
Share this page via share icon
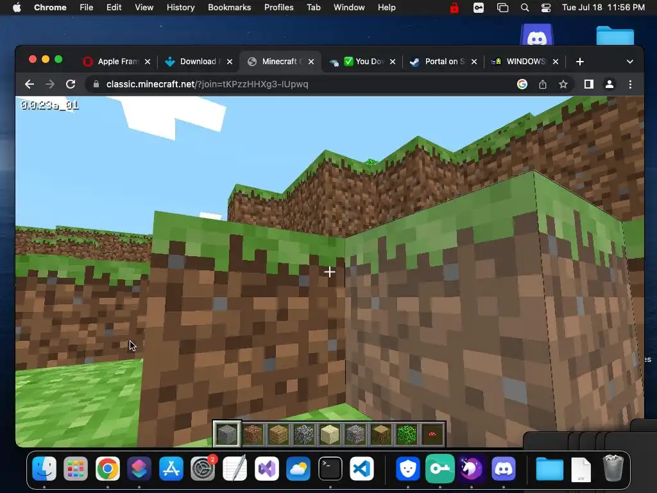(543, 84)
